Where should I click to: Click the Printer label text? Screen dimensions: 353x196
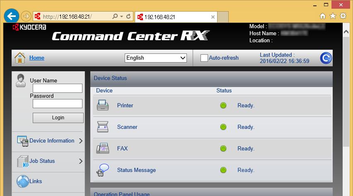[x=125, y=105]
